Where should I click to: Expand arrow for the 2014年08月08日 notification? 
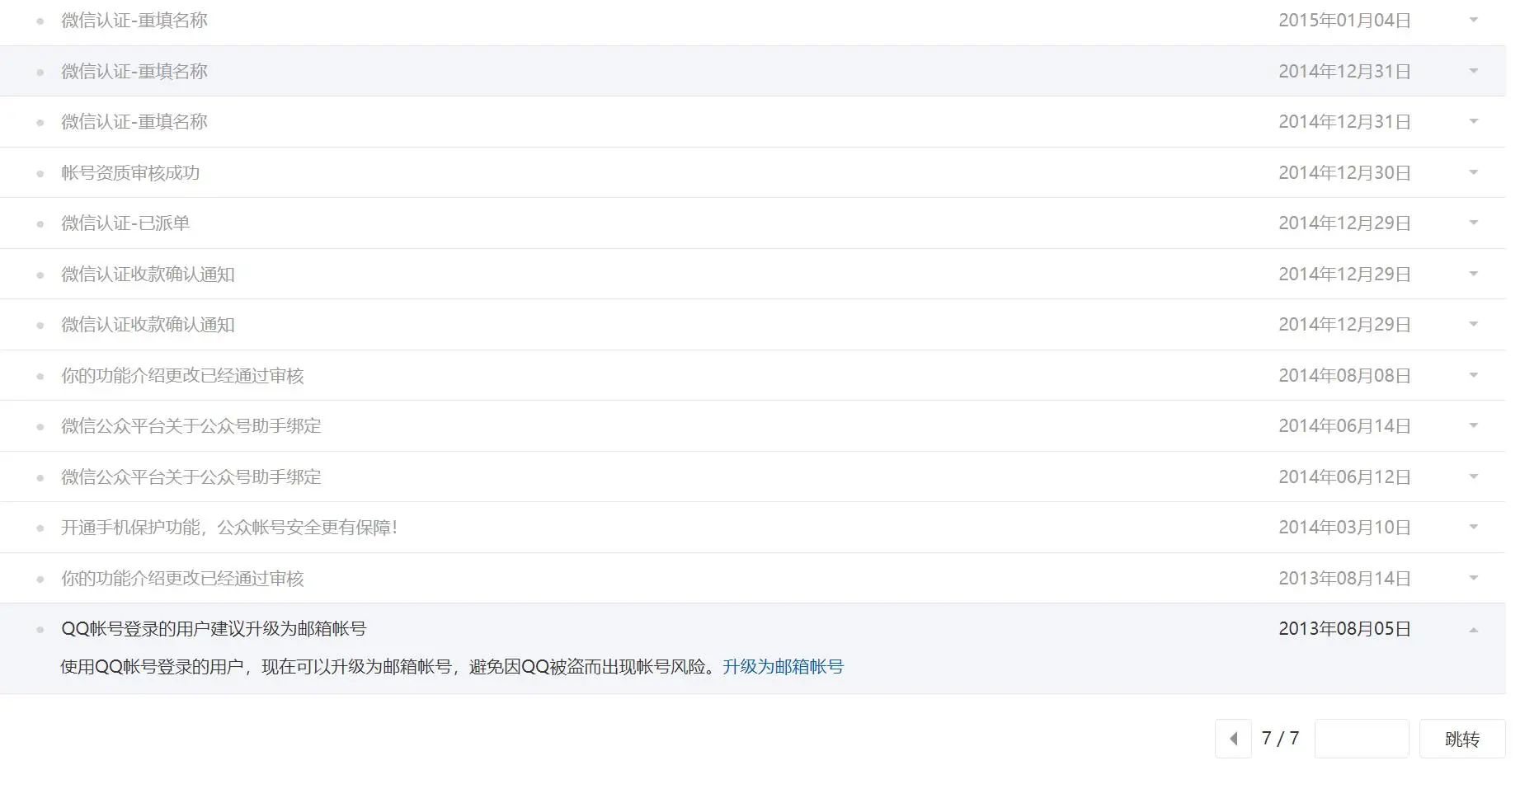pos(1473,375)
